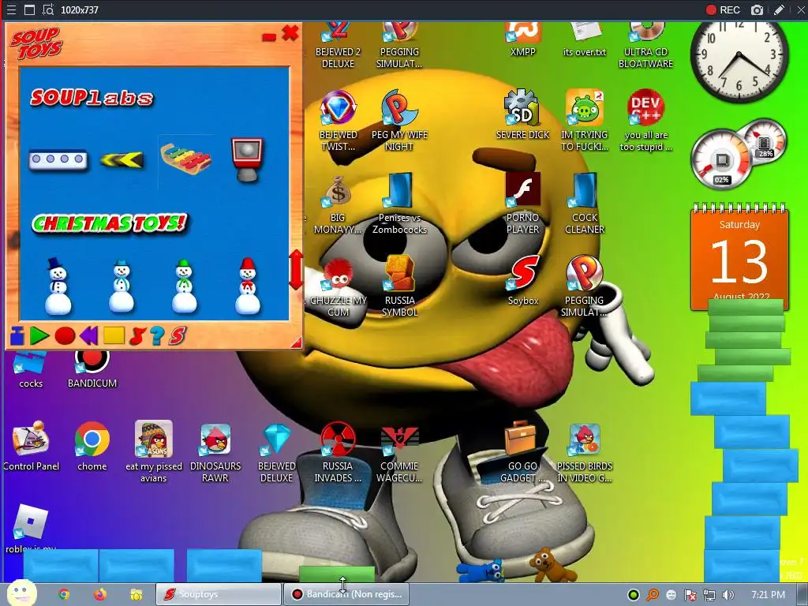The height and width of the screenshot is (606, 808).
Task: Pick the yellow chevron arrows toy
Action: click(x=122, y=159)
